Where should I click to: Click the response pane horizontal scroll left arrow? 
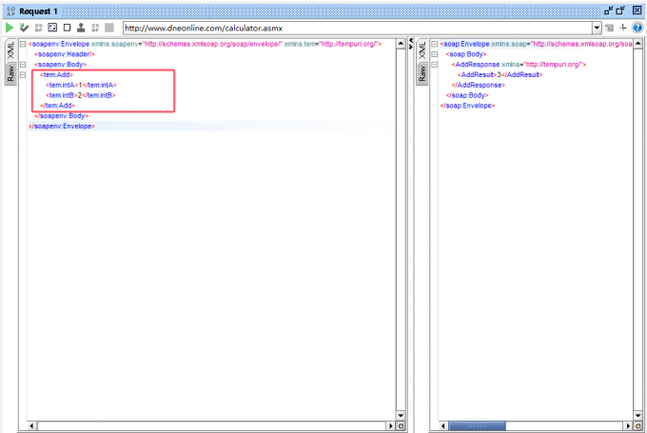tap(443, 425)
